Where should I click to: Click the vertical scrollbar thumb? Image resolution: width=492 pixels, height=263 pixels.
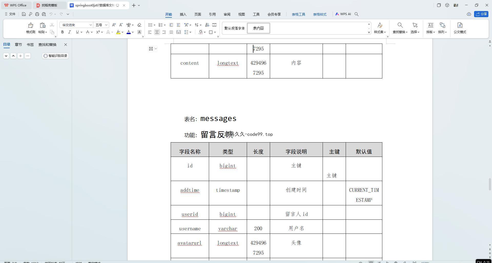click(x=490, y=184)
